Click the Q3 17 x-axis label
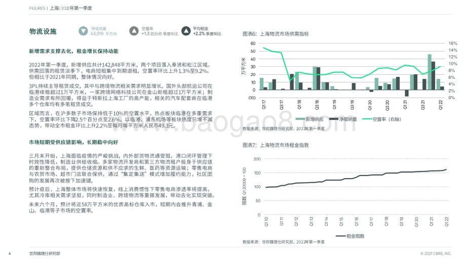The height and width of the screenshot is (262, 466). point(282,105)
